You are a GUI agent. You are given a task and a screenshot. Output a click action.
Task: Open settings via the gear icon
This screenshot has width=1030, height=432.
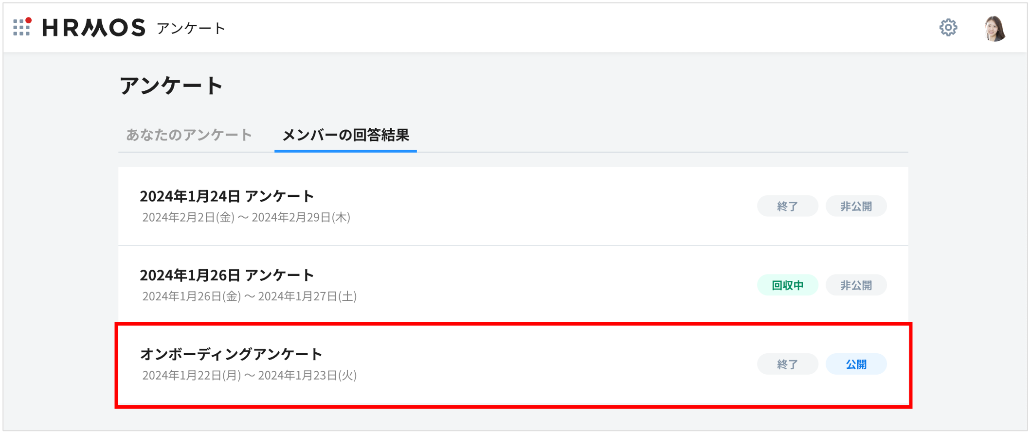pyautogui.click(x=948, y=28)
